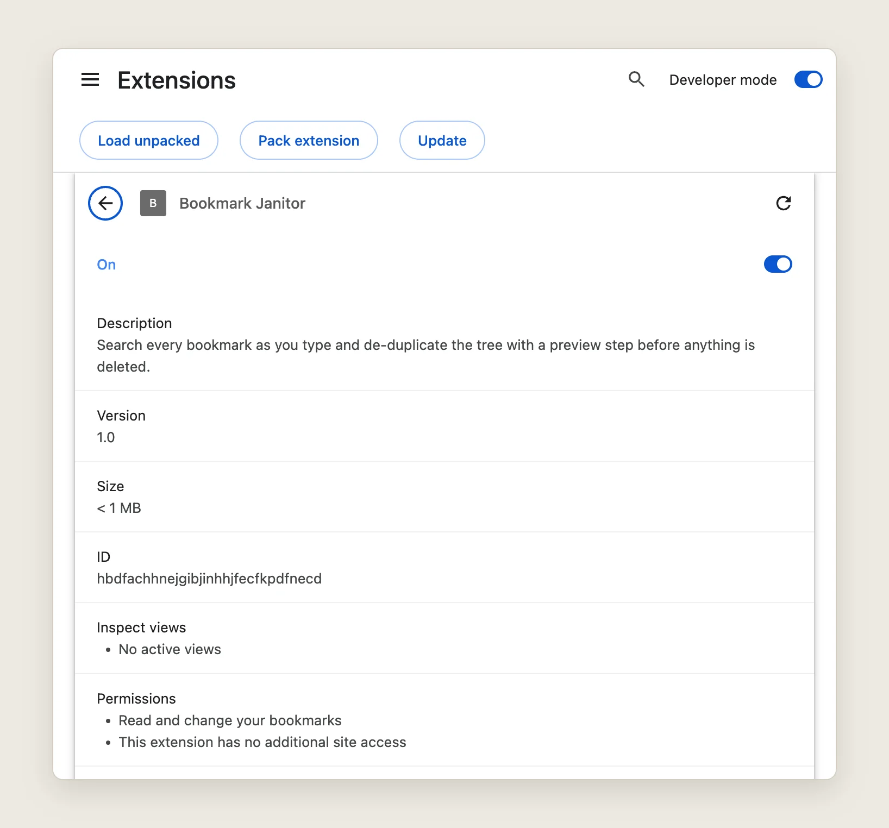
Task: Click the Update button
Action: click(x=442, y=140)
